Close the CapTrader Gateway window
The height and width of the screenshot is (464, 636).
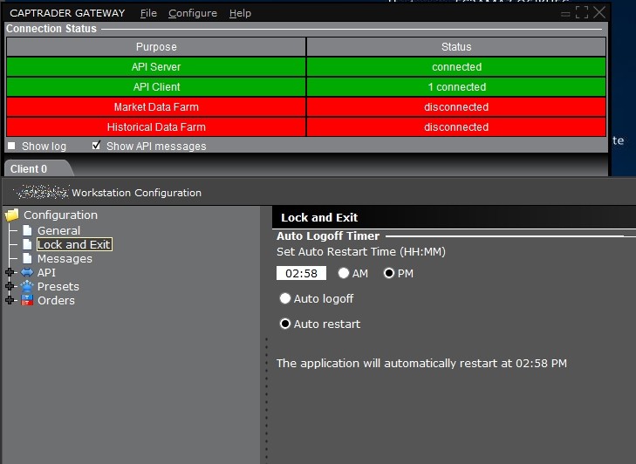pyautogui.click(x=599, y=12)
